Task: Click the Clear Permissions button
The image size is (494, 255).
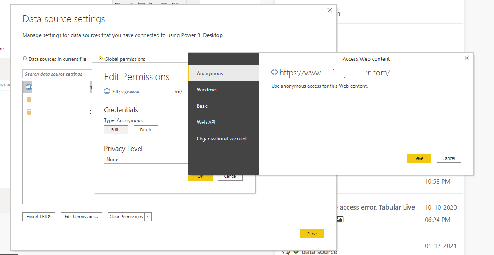Action: [x=126, y=217]
